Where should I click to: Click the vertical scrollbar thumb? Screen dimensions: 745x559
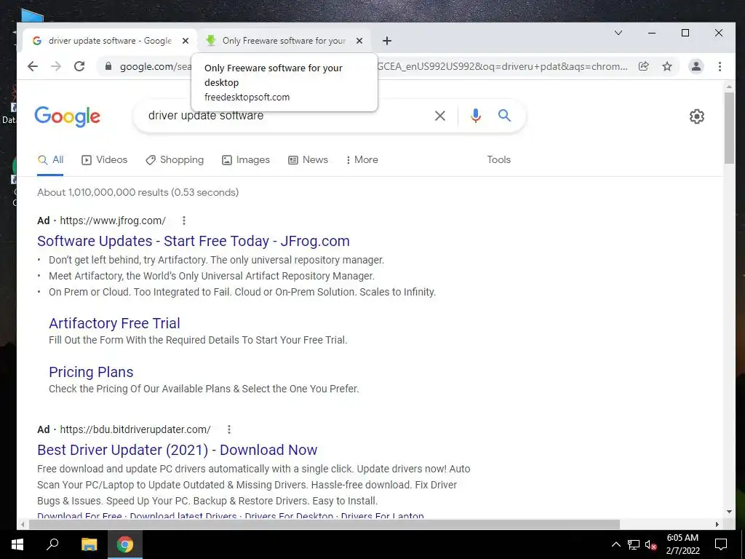point(729,127)
